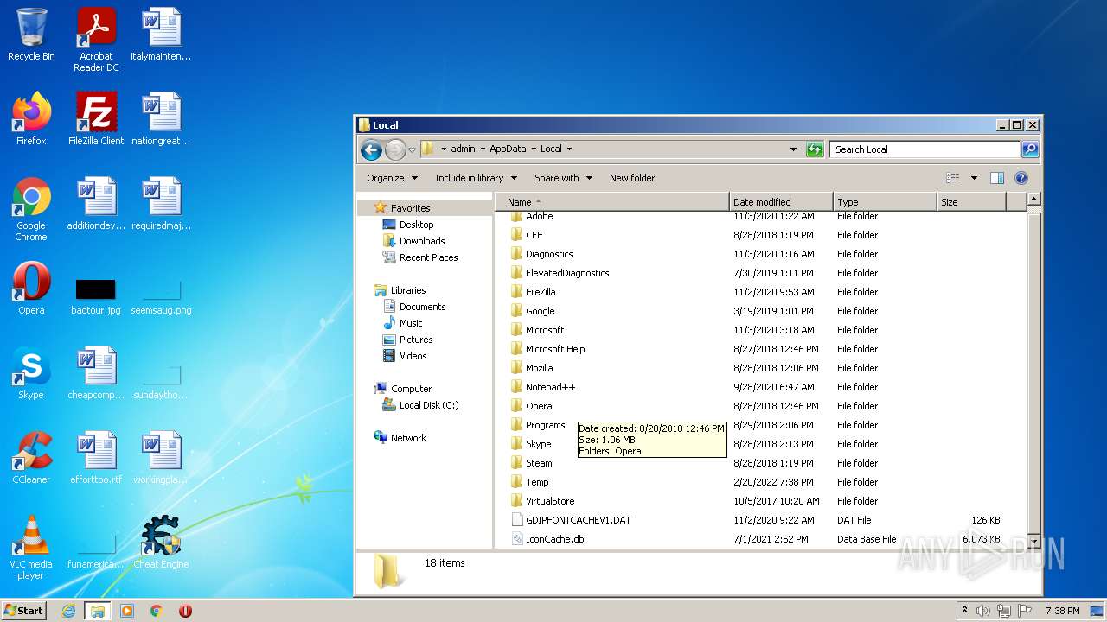Open Google Chrome desktop shortcut
The height and width of the screenshot is (622, 1107).
click(x=31, y=210)
